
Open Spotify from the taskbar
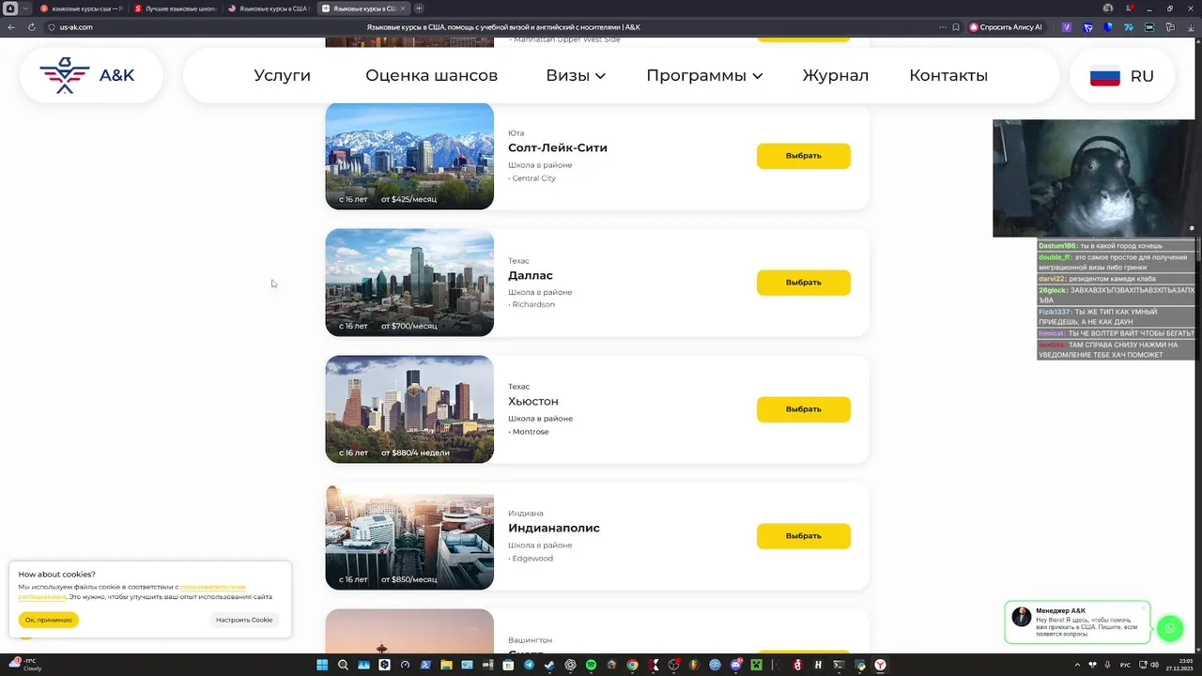click(591, 665)
